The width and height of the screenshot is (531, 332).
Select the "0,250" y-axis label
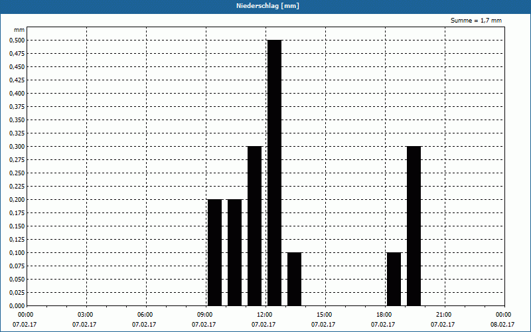(x=17, y=173)
